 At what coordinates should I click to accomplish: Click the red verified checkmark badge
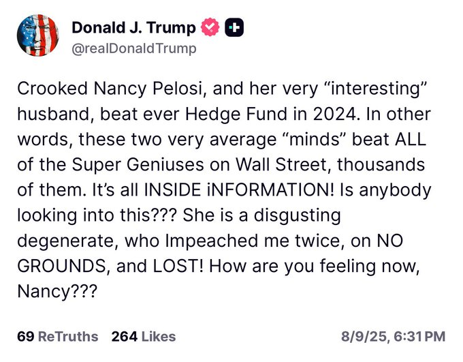pos(210,27)
